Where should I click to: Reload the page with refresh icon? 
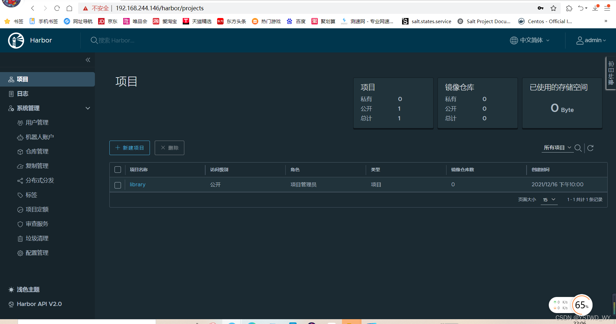pos(57,8)
